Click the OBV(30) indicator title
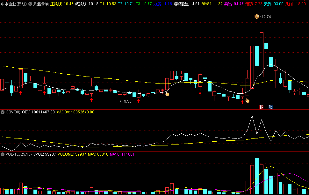 click(13, 112)
